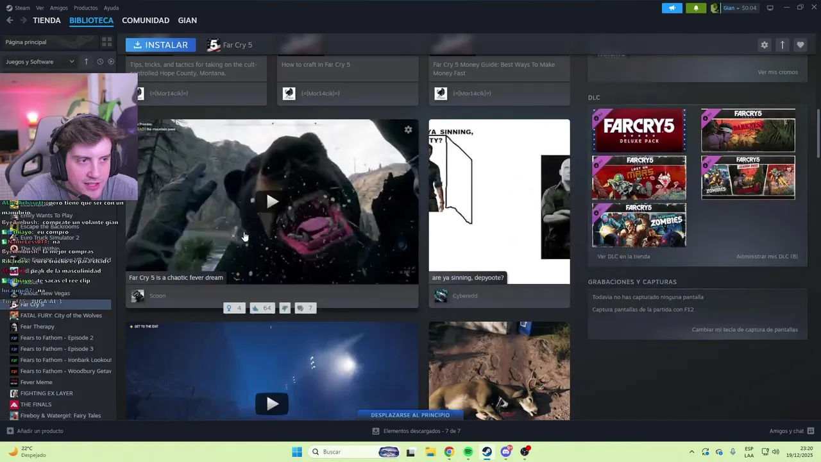Viewport: 821px width, 462px height.
Task: Go to the TIENDA tab
Action: pyautogui.click(x=47, y=21)
